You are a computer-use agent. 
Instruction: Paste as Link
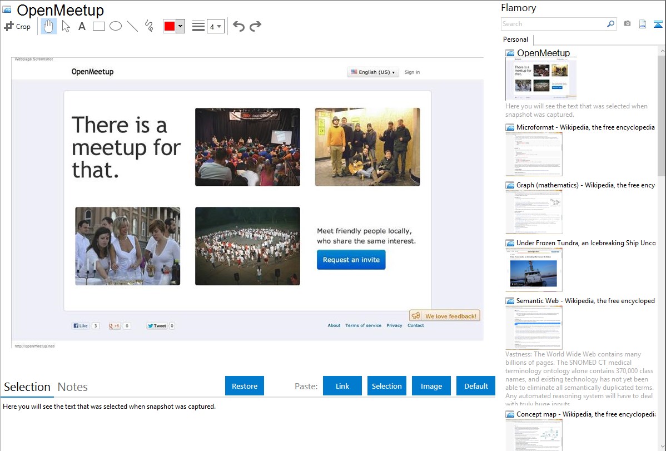pyautogui.click(x=342, y=386)
